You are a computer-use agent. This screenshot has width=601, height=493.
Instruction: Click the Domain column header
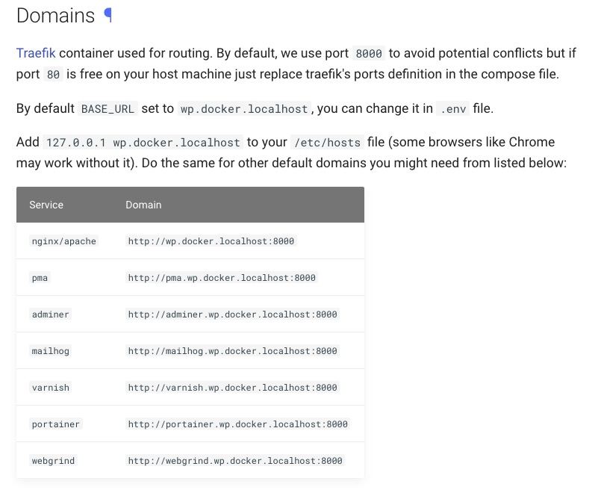click(x=143, y=205)
